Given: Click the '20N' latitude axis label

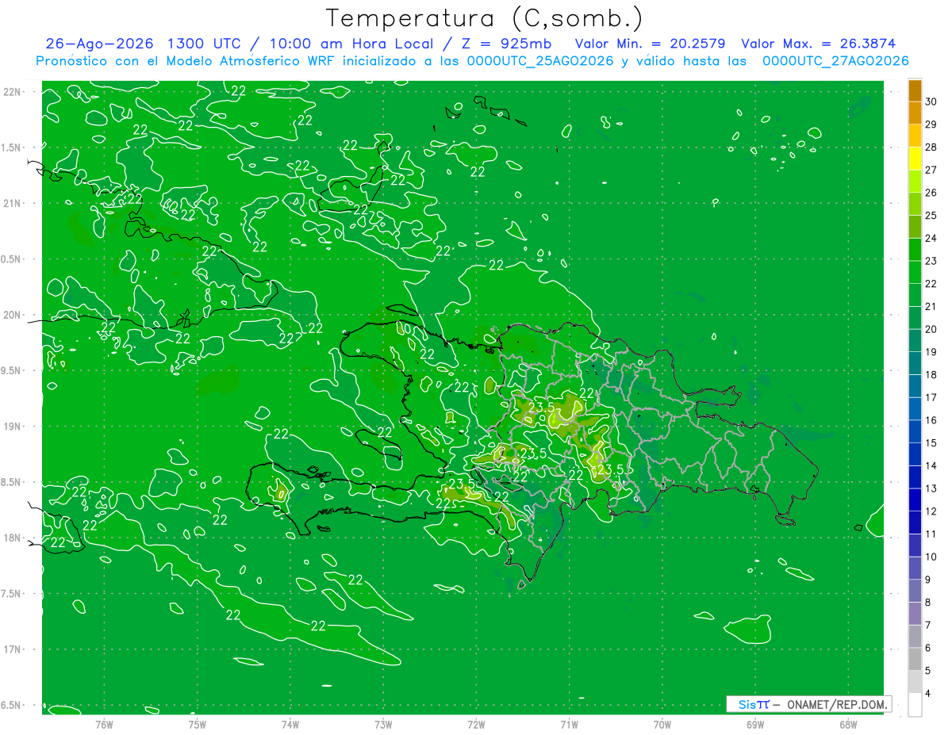Looking at the screenshot, I should point(13,315).
